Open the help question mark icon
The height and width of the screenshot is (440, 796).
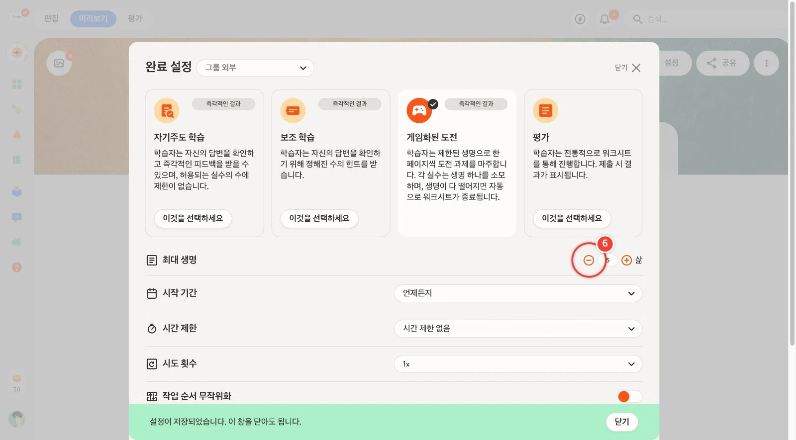pos(17,267)
